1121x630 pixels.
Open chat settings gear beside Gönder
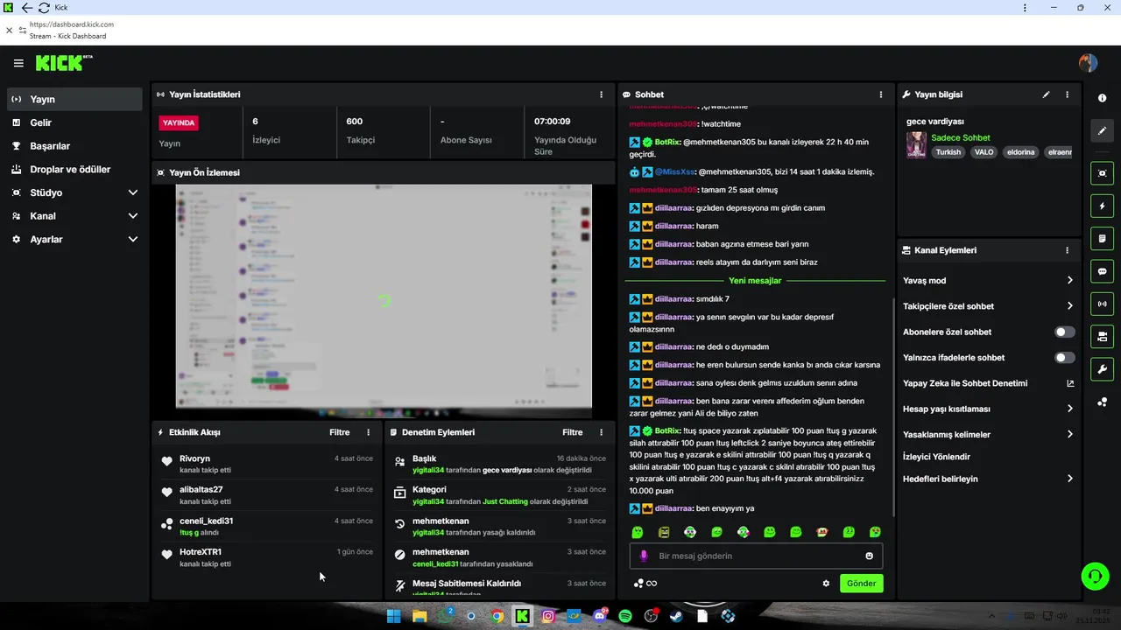click(x=826, y=584)
